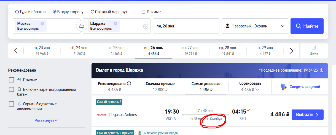
Task: Add another destination with plus icon
Action: pos(146,26)
